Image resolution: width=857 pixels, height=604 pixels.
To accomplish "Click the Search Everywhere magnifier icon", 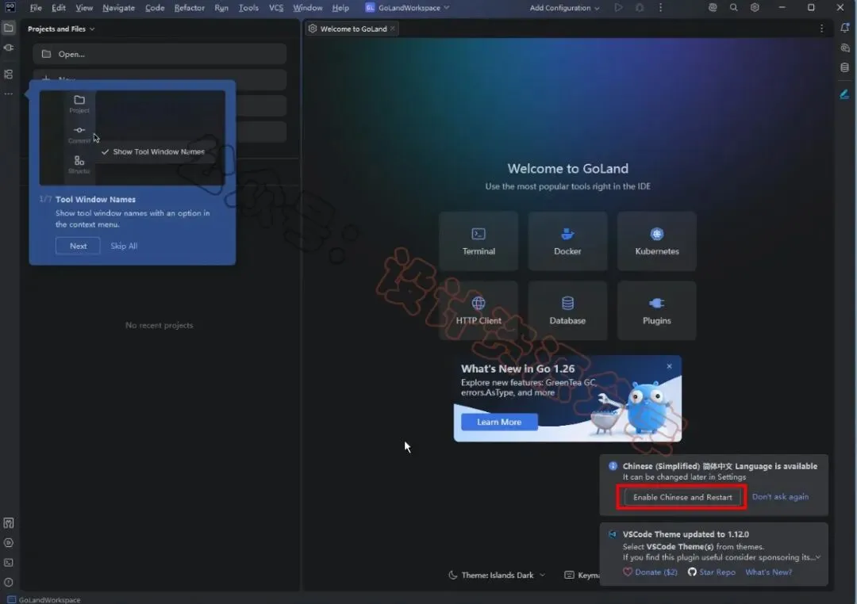I will pos(733,8).
